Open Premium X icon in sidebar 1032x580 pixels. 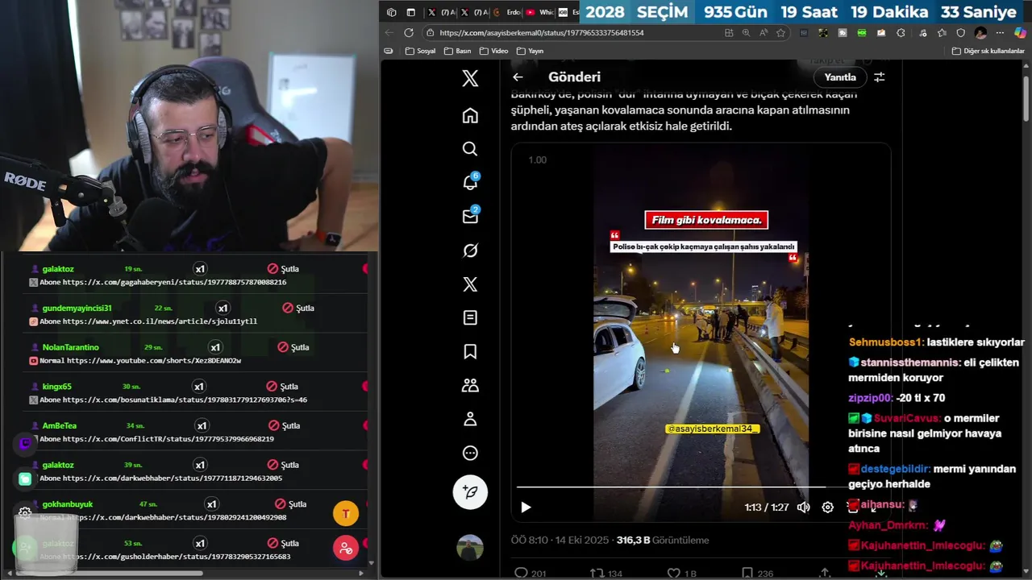(x=470, y=284)
